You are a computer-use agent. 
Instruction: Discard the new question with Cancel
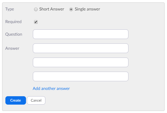pyautogui.click(x=36, y=100)
